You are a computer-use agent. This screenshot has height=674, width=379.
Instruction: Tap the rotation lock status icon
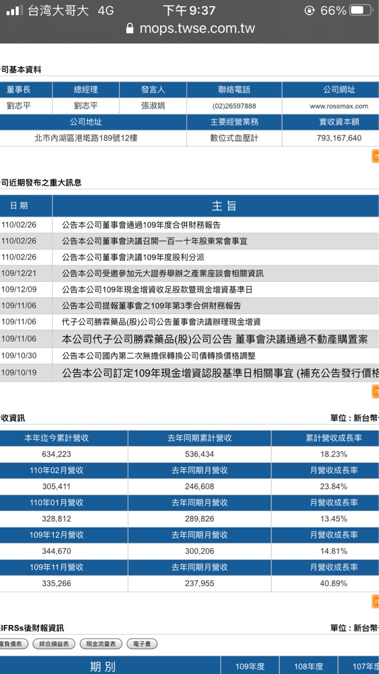click(310, 11)
